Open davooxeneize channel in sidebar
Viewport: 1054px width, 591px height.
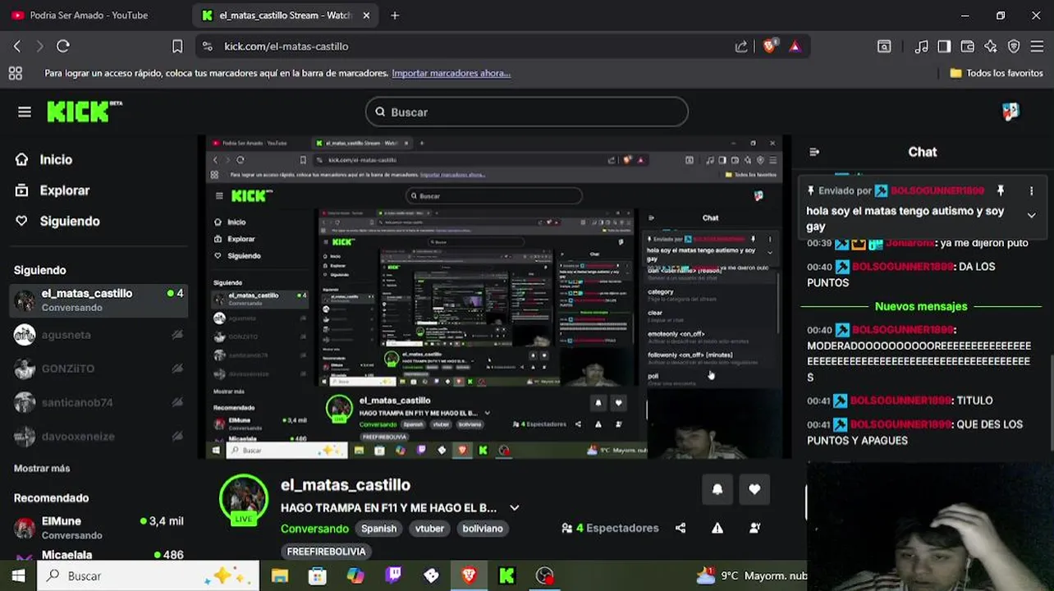(x=99, y=436)
